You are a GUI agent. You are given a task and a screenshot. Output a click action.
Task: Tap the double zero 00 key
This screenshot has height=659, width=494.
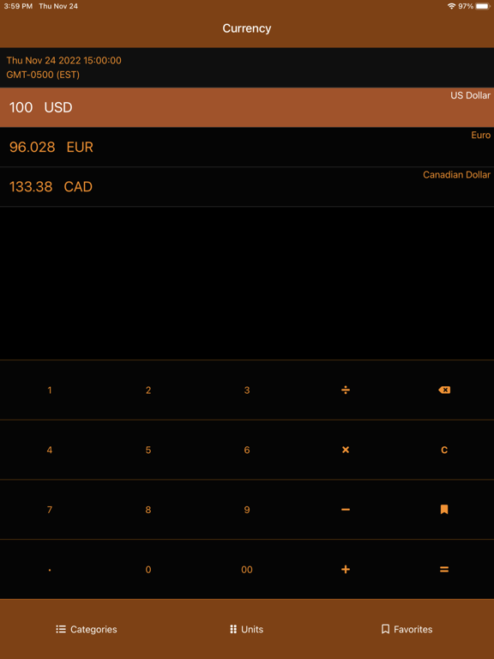tap(247, 570)
